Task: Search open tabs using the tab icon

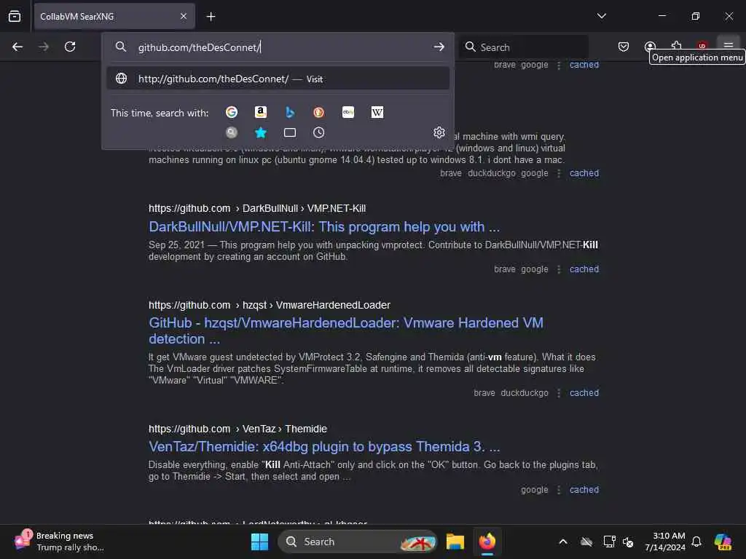Action: coord(290,132)
